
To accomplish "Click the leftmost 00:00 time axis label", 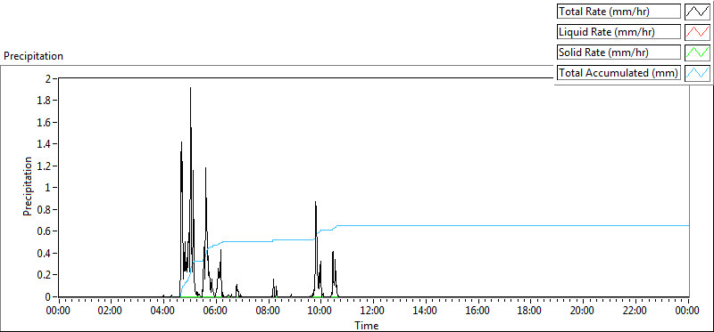I will 58,312.
